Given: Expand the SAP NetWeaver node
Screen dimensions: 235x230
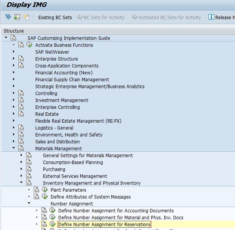Looking at the screenshot, I should point(14,52).
